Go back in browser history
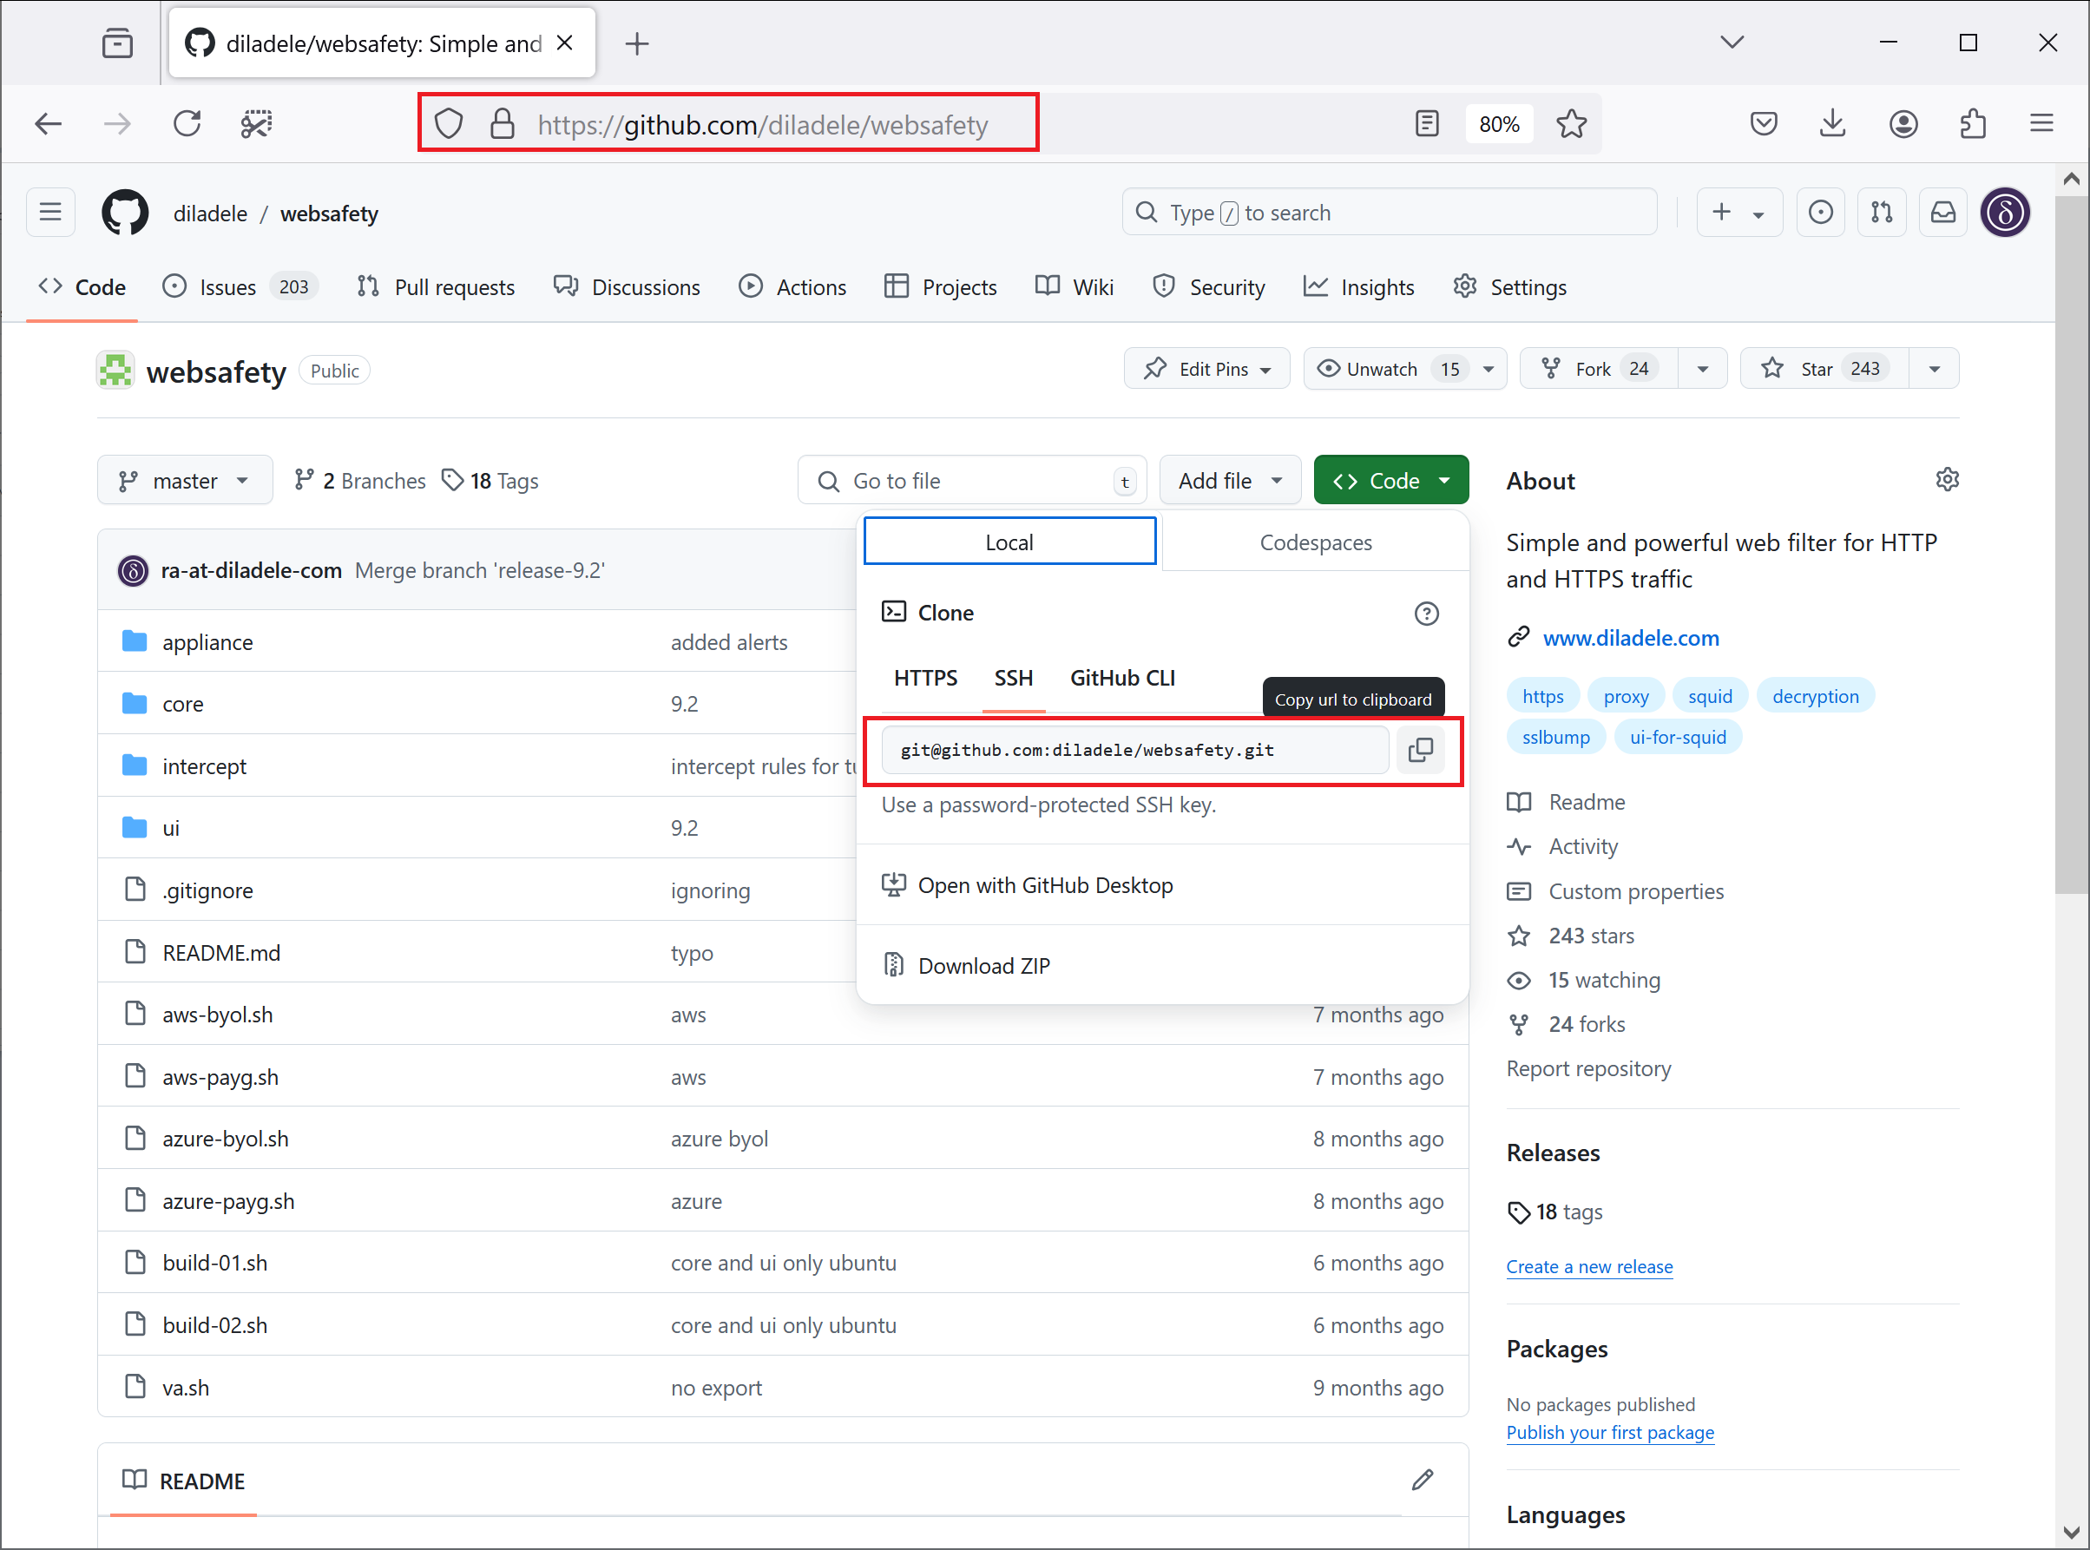This screenshot has width=2090, height=1550. coord(48,124)
